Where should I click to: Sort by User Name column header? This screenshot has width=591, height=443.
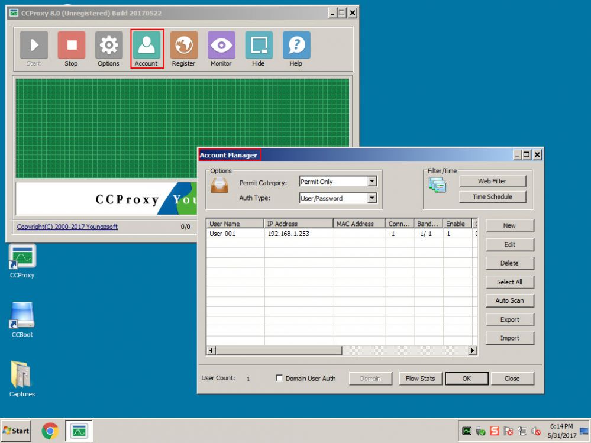click(x=235, y=224)
